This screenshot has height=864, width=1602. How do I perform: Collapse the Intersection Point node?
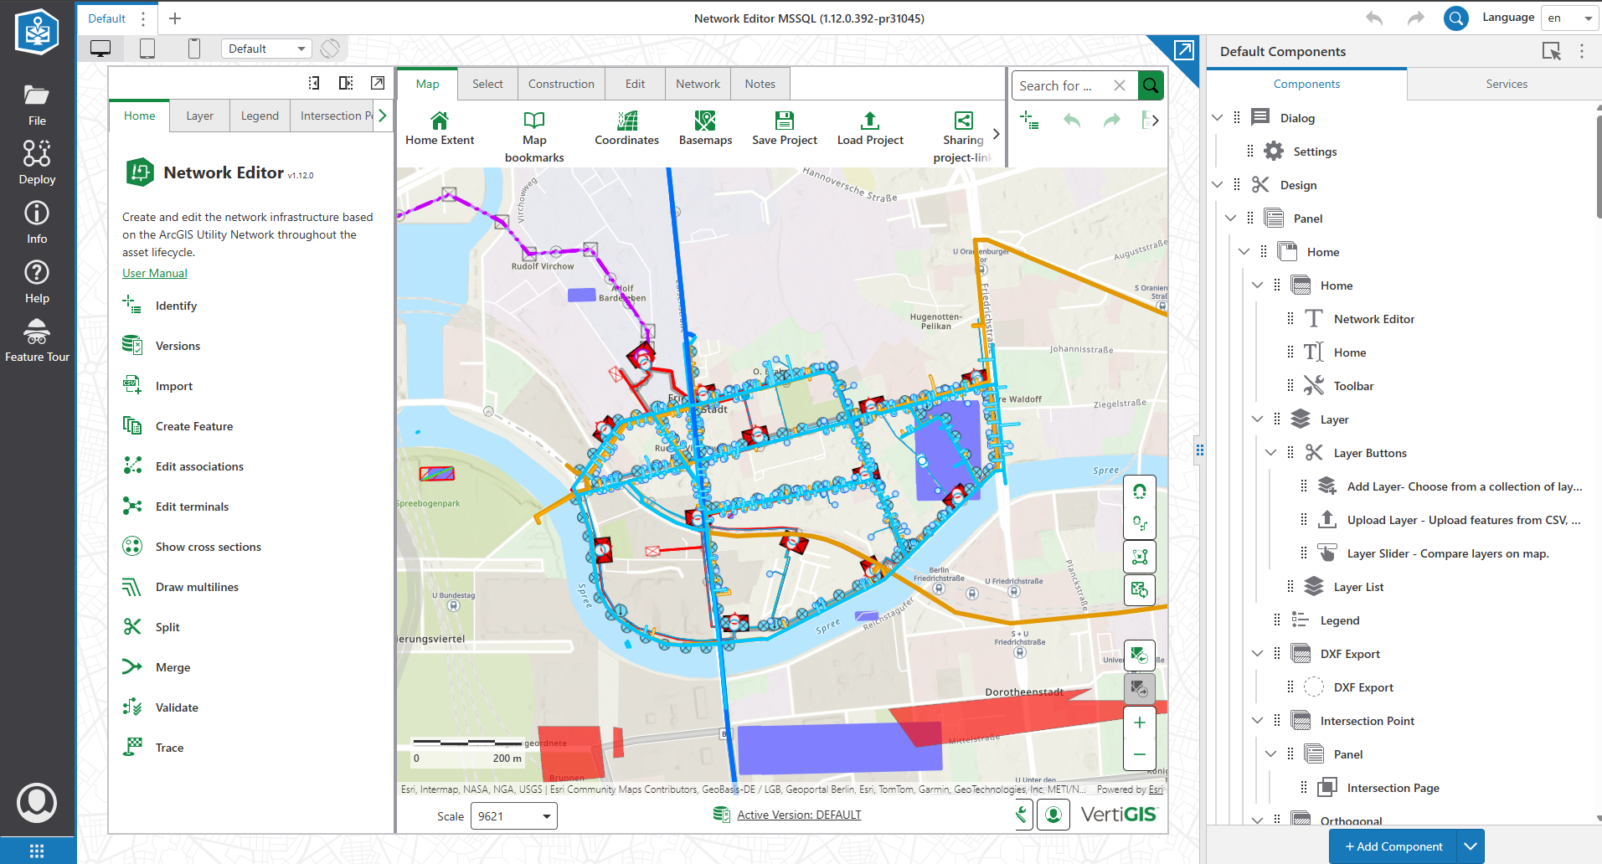tap(1258, 721)
